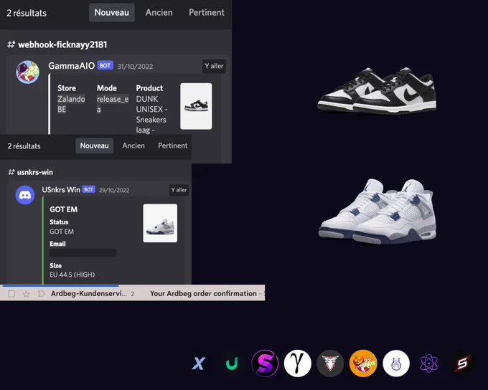The width and height of the screenshot is (488, 390).
Task: Click the upper 2 résultats count
Action: (x=27, y=13)
